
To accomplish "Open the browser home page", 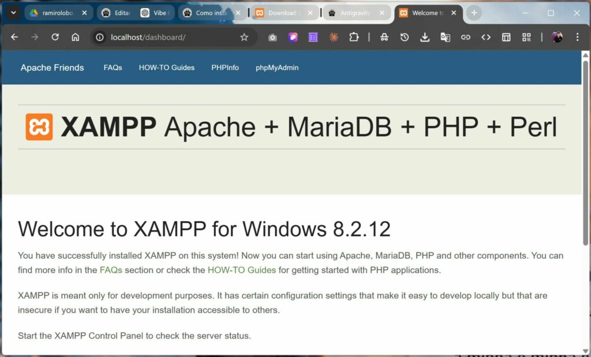I will click(x=76, y=37).
